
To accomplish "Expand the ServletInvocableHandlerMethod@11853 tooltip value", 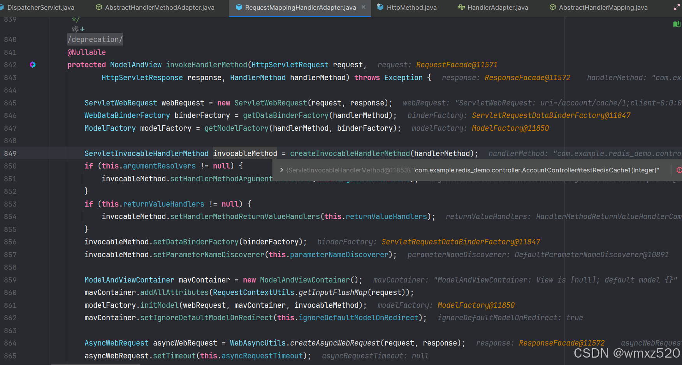I will tap(281, 170).
